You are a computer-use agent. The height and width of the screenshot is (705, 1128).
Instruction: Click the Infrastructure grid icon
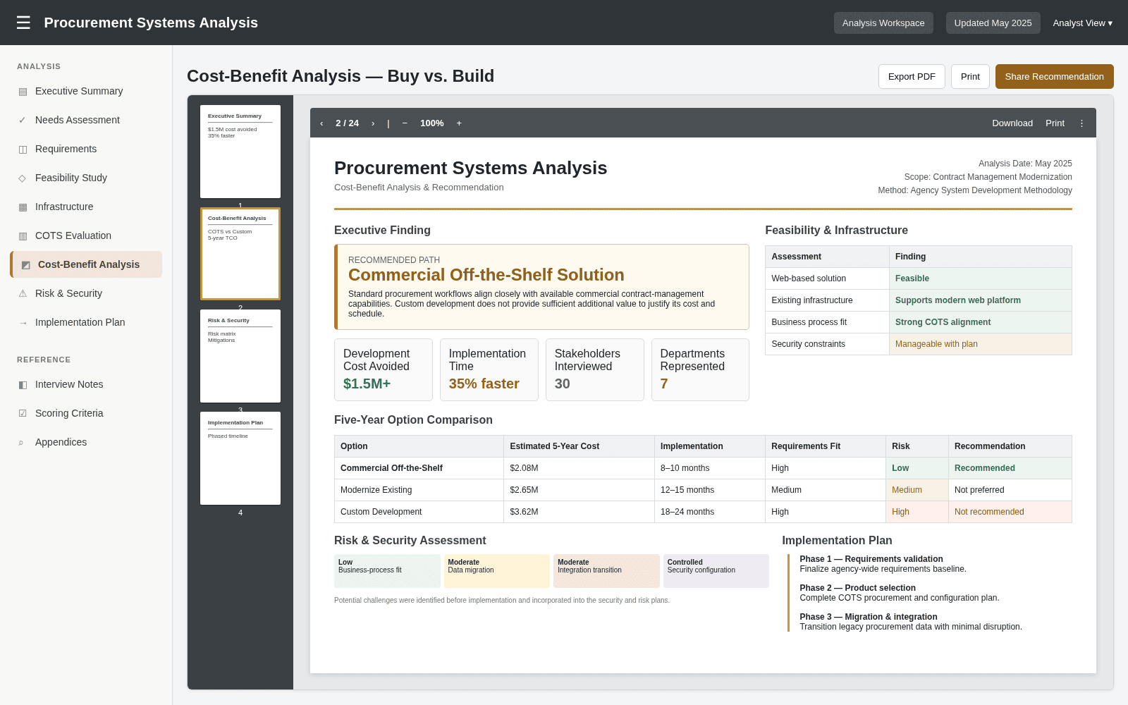click(x=23, y=207)
